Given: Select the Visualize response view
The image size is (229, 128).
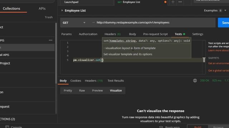Looking at the screenshot, I should (116, 91).
